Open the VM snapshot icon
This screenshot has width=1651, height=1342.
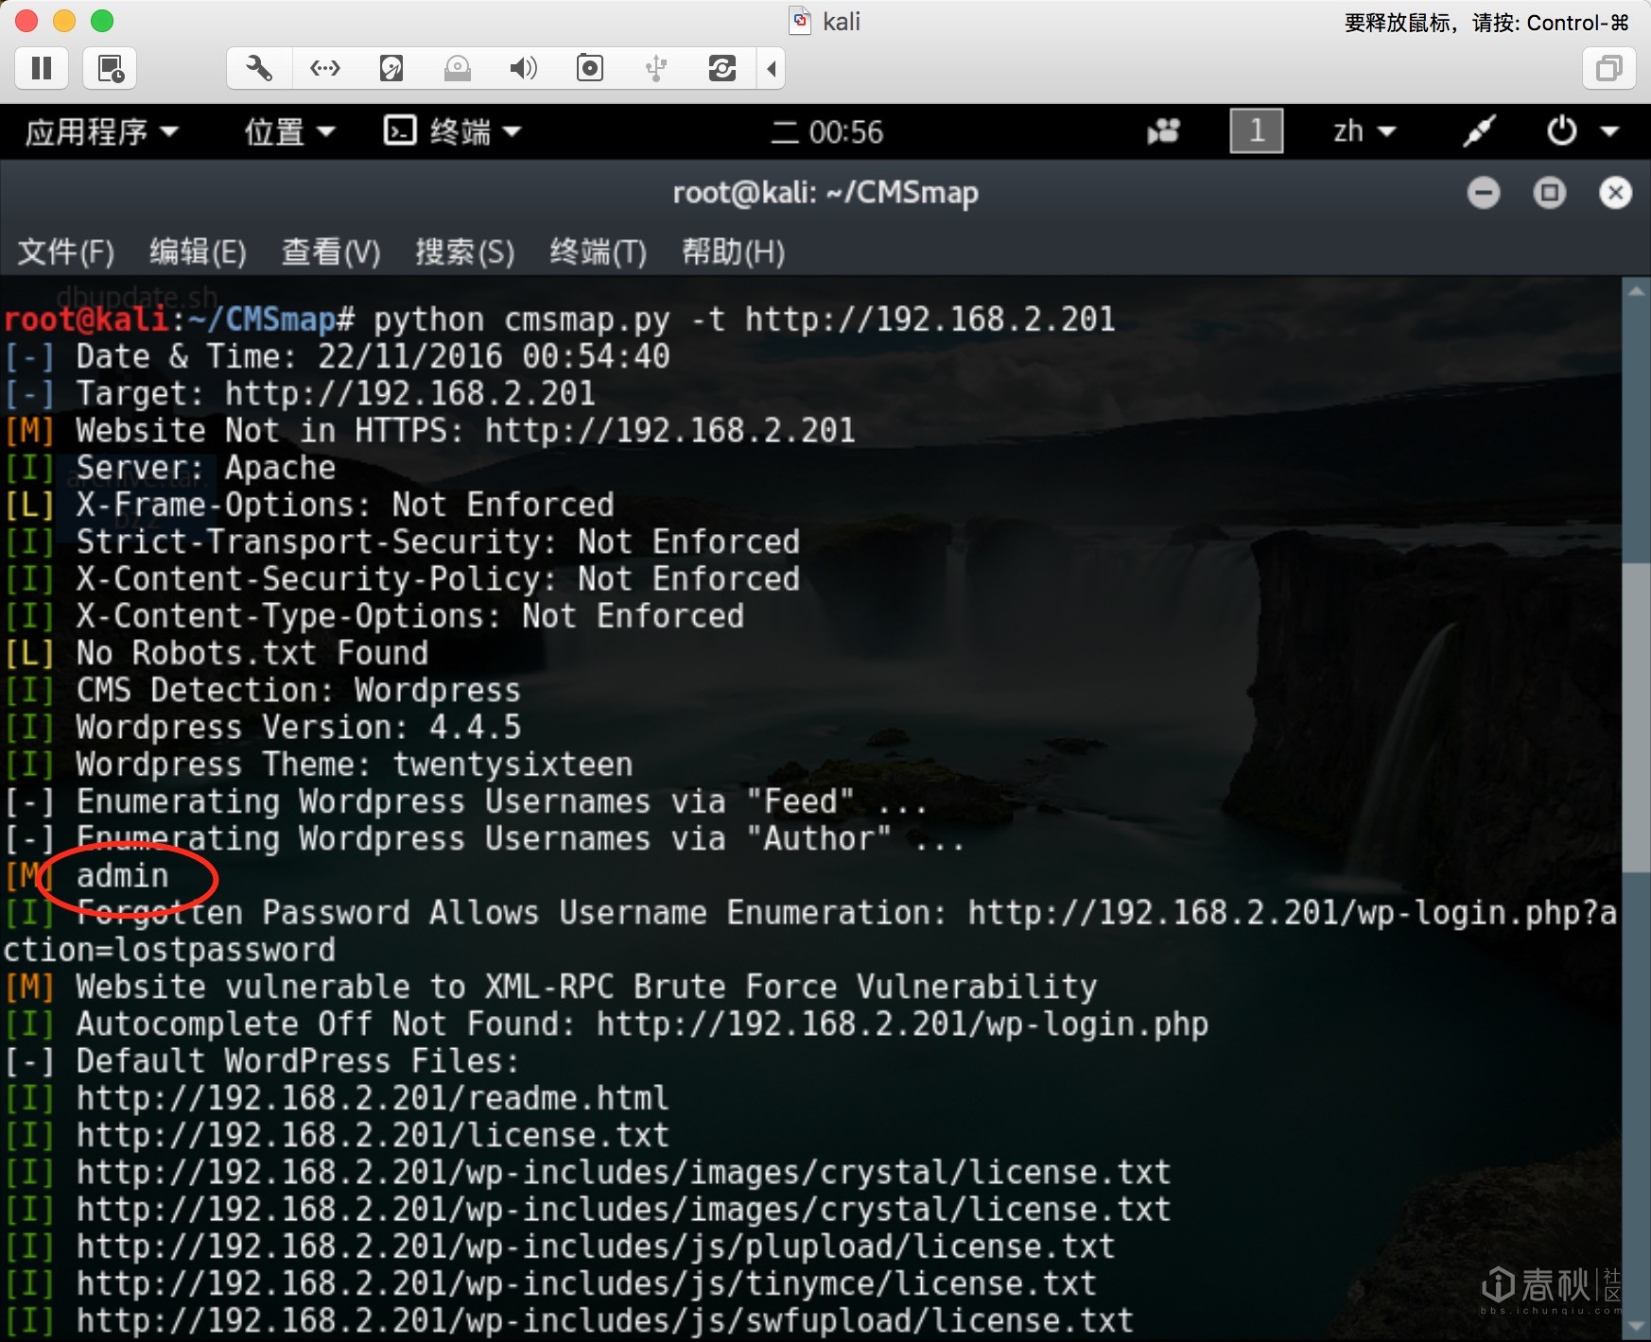coord(111,68)
